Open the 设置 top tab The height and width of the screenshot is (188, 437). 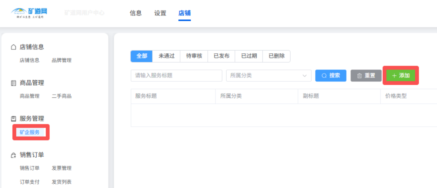tap(160, 13)
